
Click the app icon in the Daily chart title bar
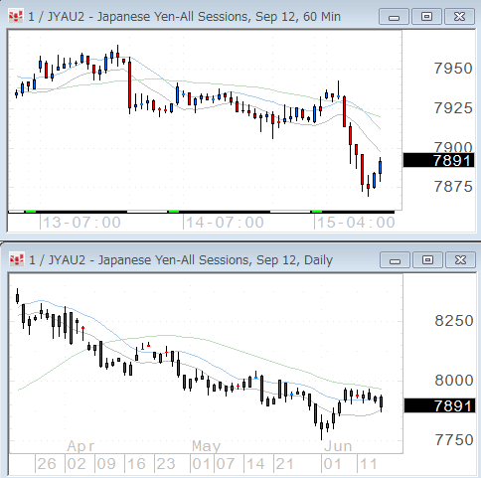coord(17,259)
